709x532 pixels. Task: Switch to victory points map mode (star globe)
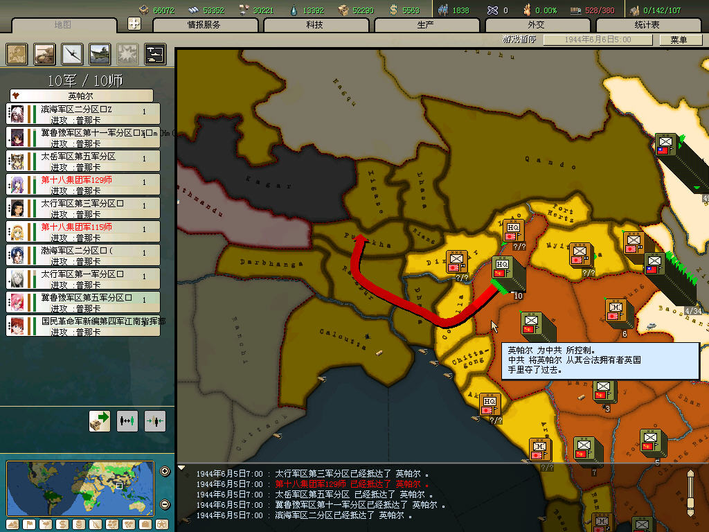(162, 525)
